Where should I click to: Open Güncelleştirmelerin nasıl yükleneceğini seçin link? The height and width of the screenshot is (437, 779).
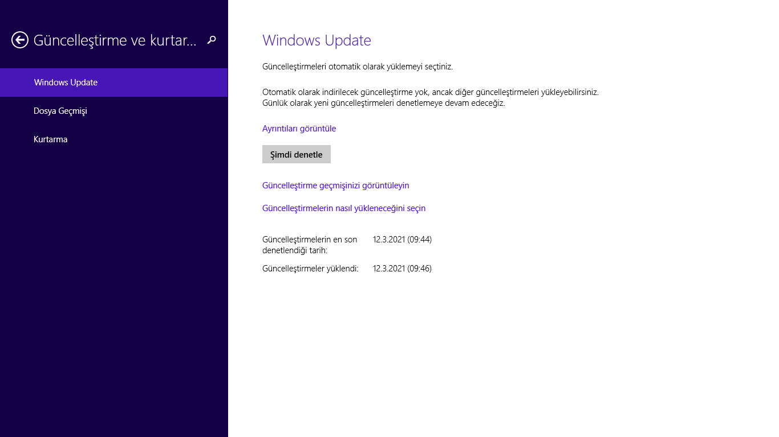344,208
